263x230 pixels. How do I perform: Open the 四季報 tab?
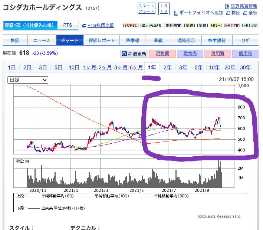click(132, 40)
